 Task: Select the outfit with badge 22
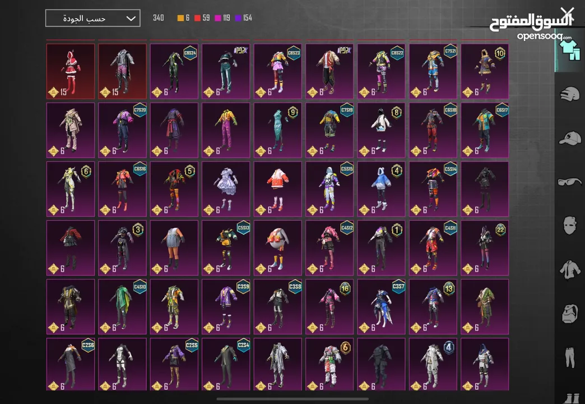[x=485, y=248]
